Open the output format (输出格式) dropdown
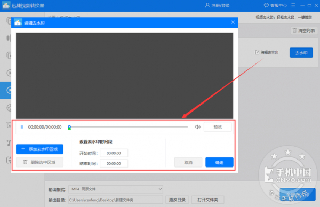The width and height of the screenshot is (320, 207). pyautogui.click(x=116, y=189)
